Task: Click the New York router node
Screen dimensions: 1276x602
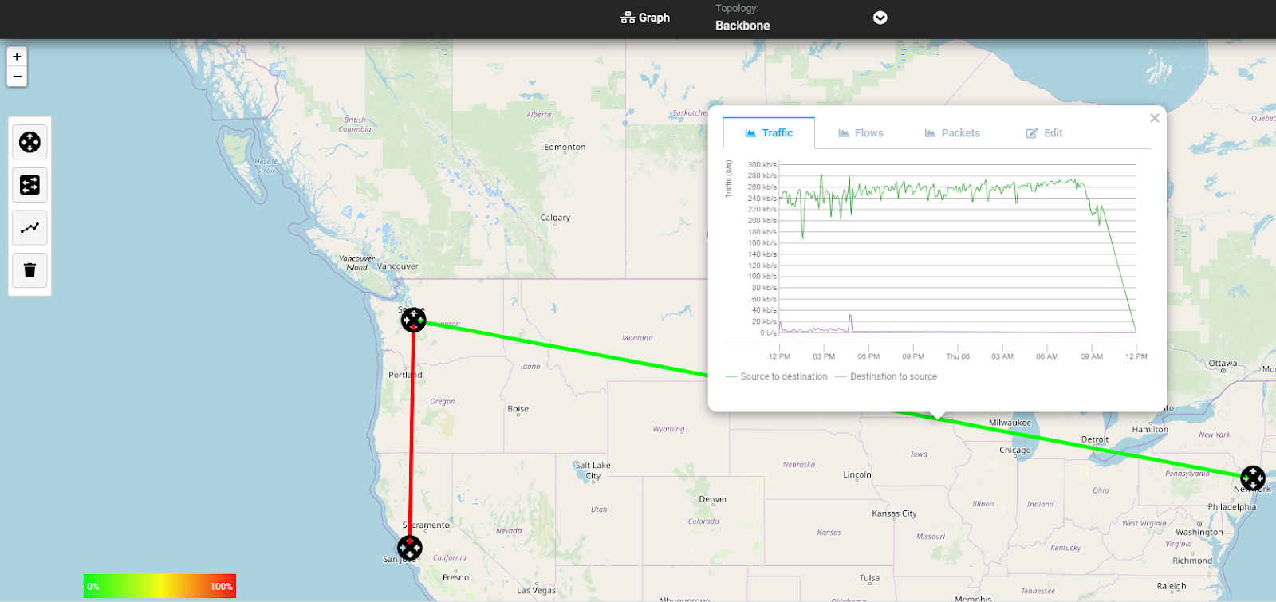Action: [x=1253, y=478]
